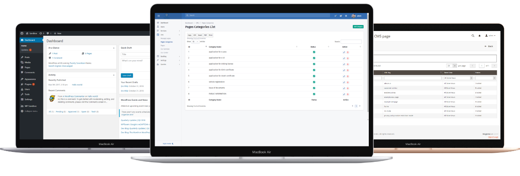Image resolution: width=520 pixels, height=176 pixels.
Task: Edit the 'application for death certificate' row
Action: click(344, 75)
